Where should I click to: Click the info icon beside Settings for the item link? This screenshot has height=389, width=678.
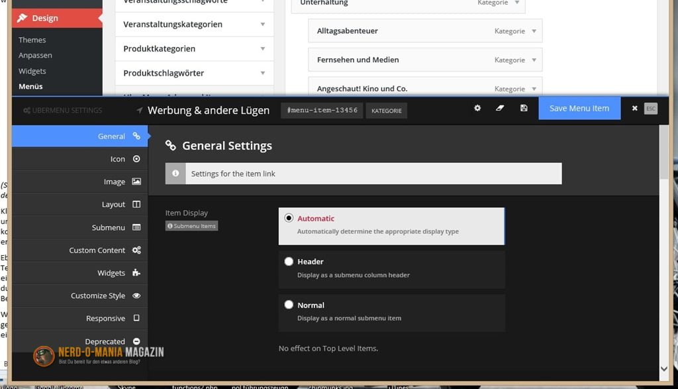tap(175, 174)
